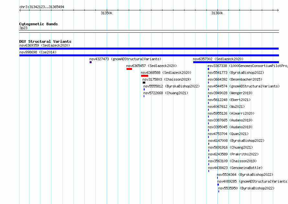Click nsv6147008 (ByrskaBishop2022) label
This screenshot has width=288, height=204.
tap(237, 141)
